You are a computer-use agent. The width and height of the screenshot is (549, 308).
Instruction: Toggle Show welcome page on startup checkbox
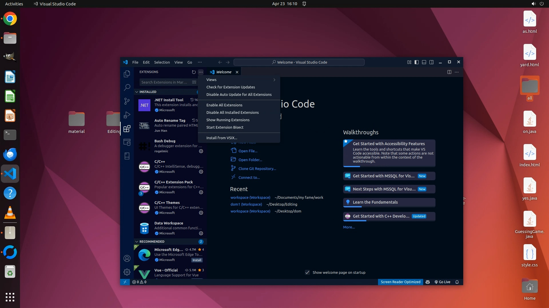307,272
